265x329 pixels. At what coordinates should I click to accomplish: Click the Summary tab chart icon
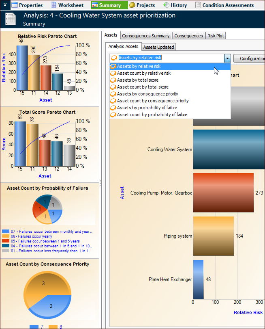point(95,5)
